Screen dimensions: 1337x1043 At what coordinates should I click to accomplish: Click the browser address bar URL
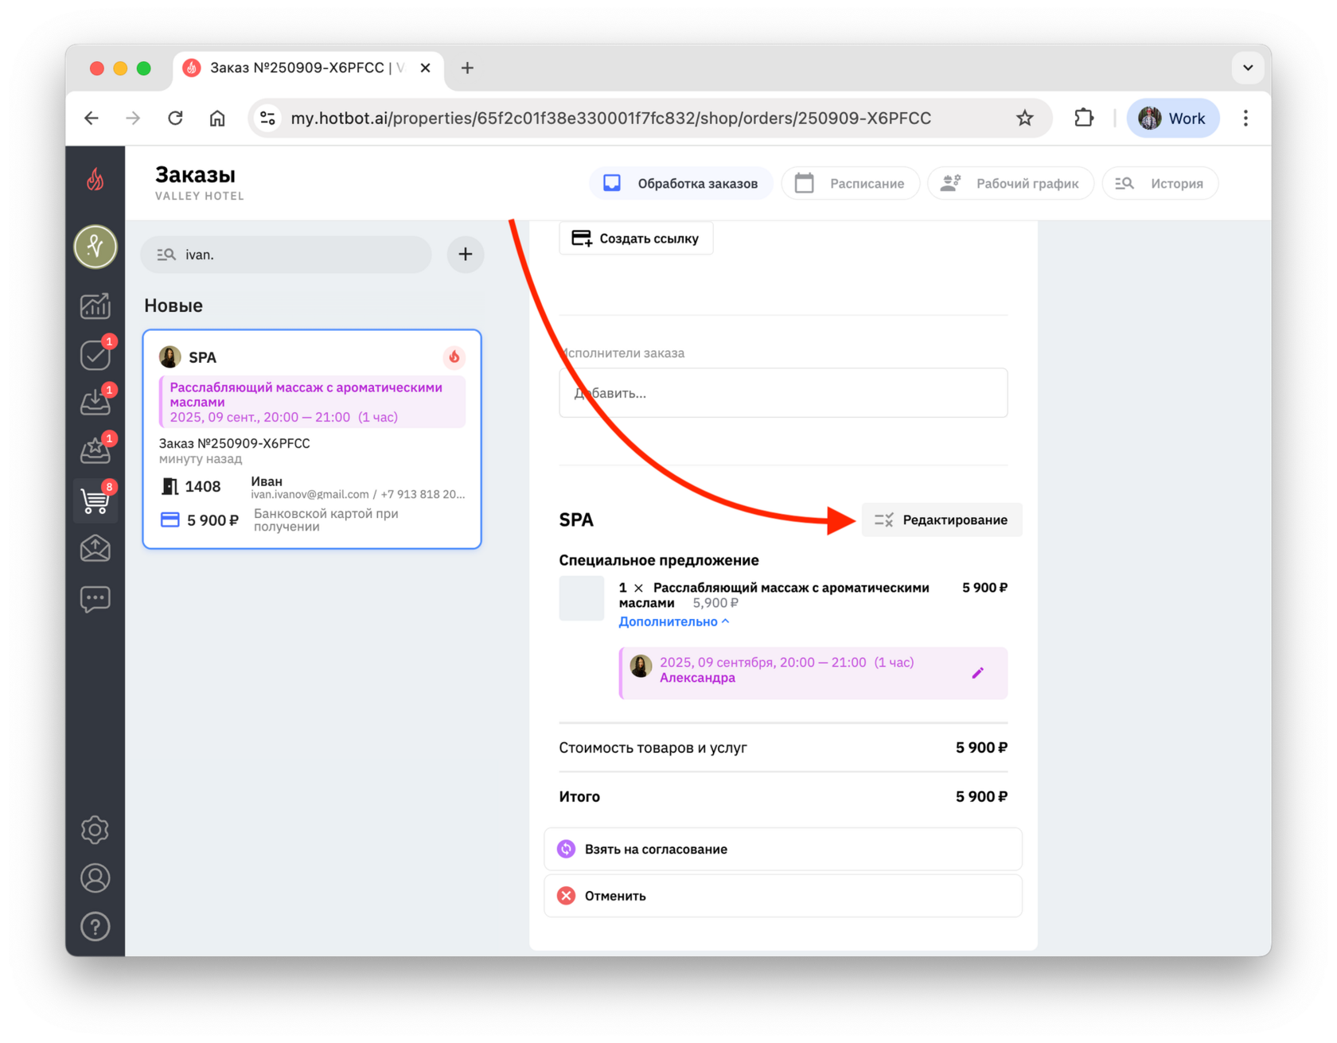click(x=610, y=119)
